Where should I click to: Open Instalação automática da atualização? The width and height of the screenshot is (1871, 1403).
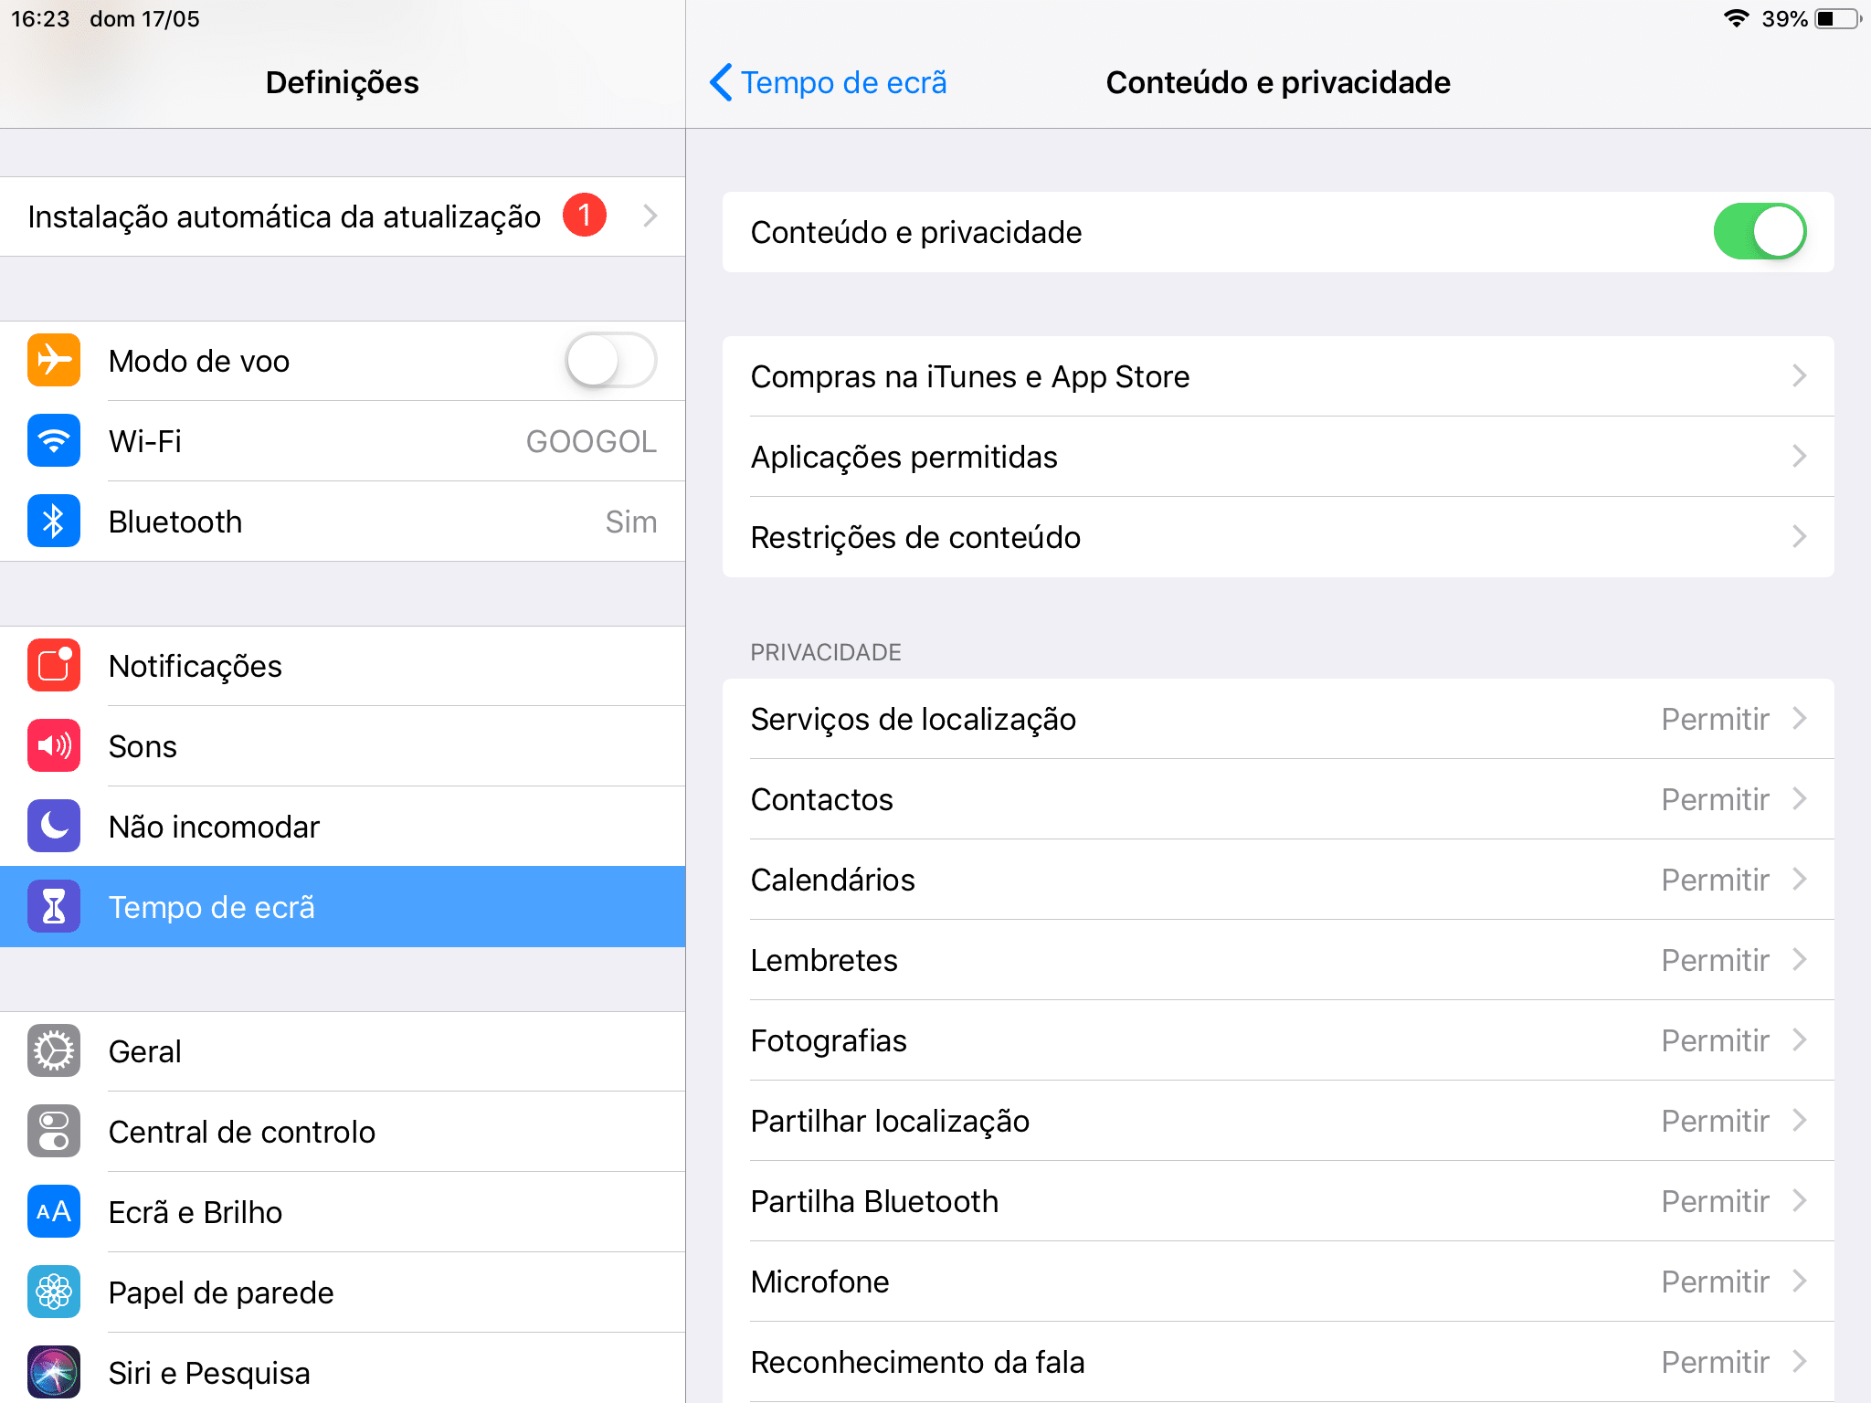[343, 216]
